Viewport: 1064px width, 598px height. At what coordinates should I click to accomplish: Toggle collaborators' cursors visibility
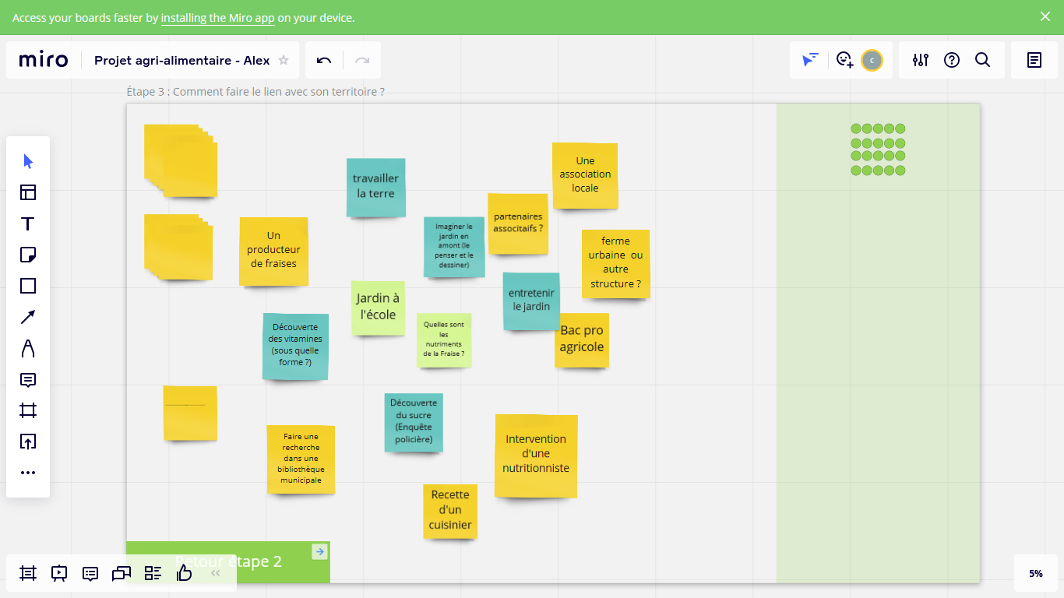[810, 60]
